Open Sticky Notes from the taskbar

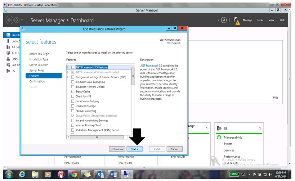[x=87, y=175]
